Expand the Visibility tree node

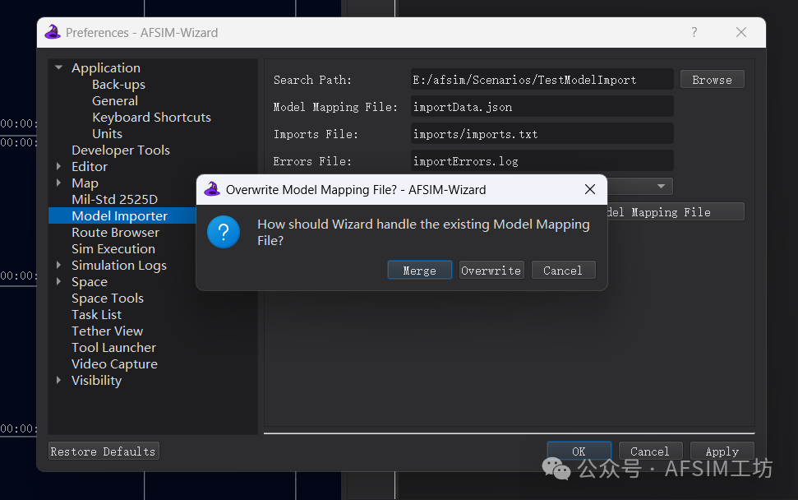59,380
